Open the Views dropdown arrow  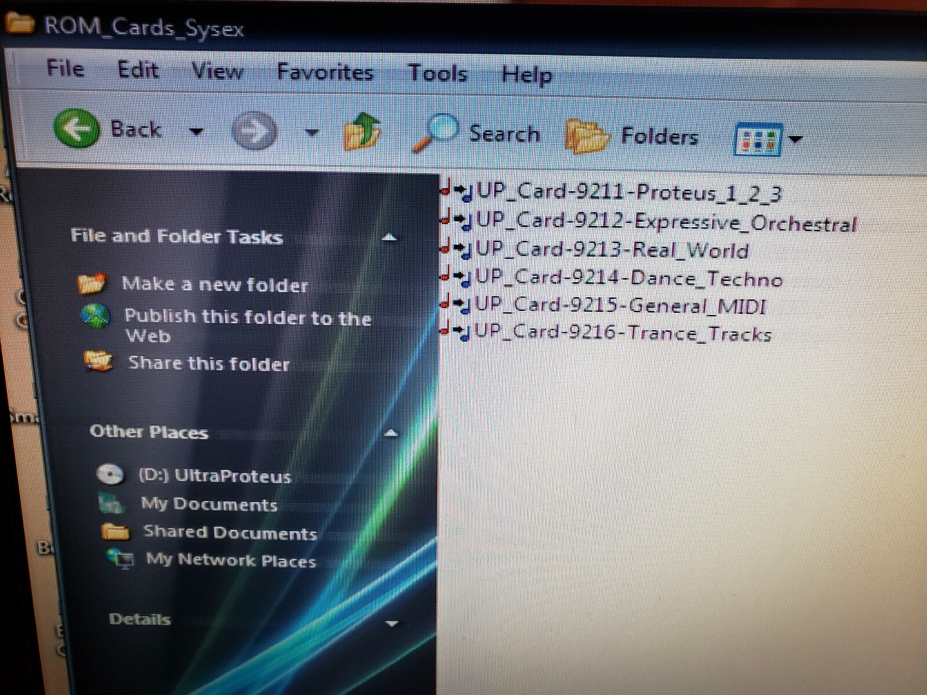[795, 139]
